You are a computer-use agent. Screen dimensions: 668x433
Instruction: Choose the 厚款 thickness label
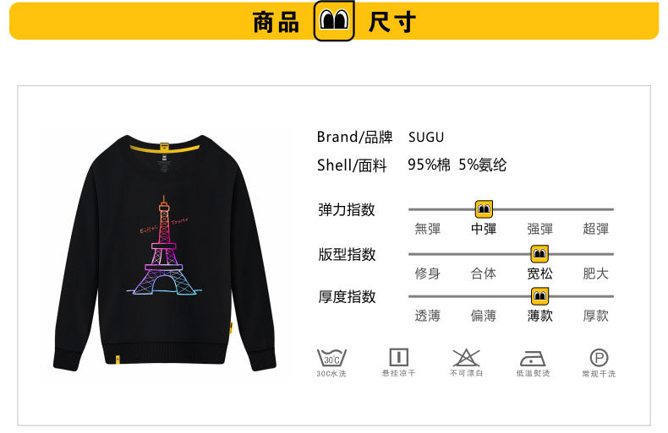(595, 316)
